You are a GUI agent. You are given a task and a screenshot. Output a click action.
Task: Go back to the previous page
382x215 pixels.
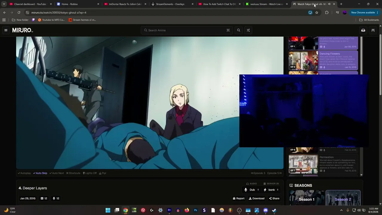tap(4, 13)
